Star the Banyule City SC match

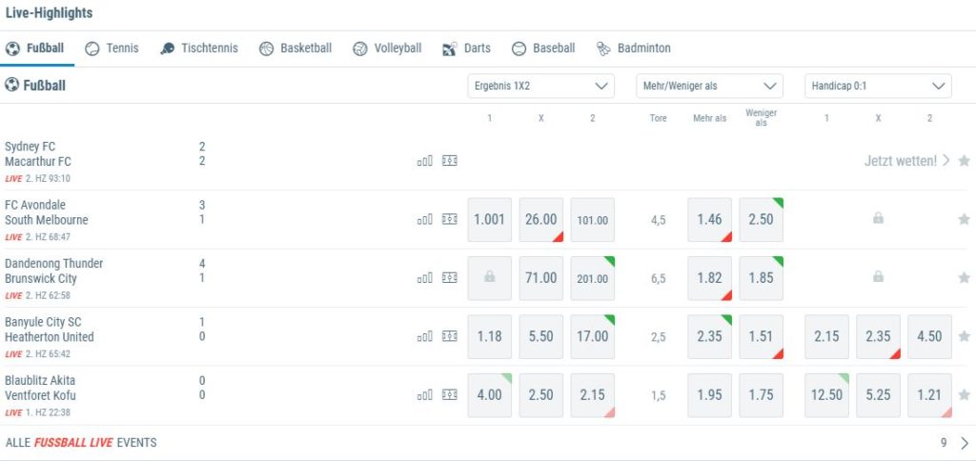coord(964,336)
